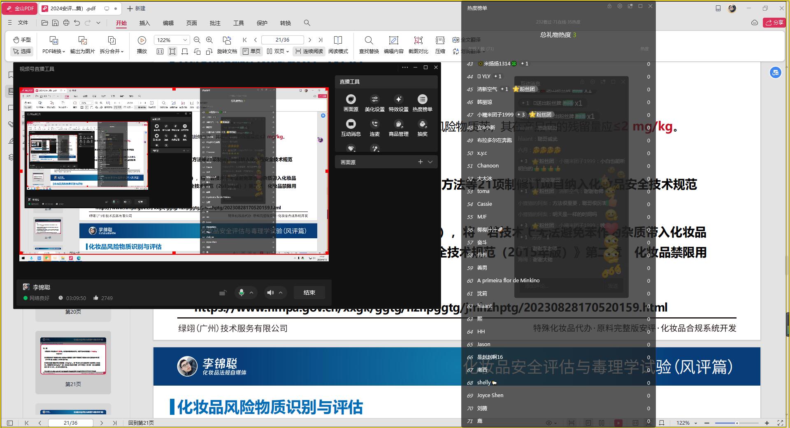
Task: Open the 画面源 tool in 直播工具
Action: point(351,103)
